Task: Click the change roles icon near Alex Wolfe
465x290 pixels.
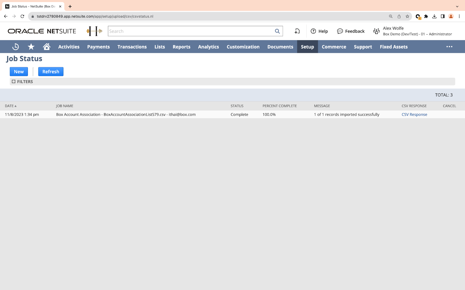Action: [376, 31]
